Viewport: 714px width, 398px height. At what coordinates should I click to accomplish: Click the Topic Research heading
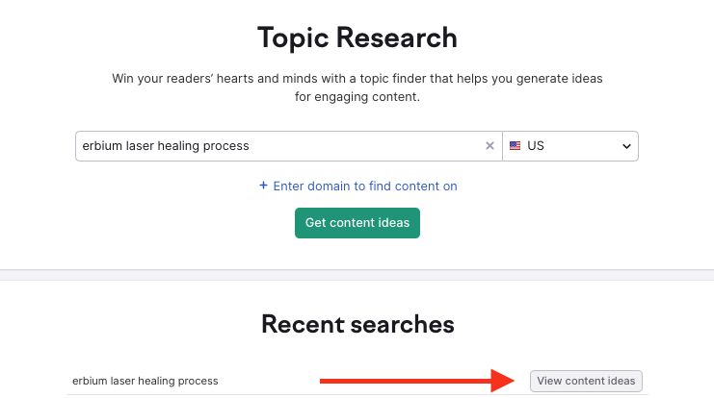coord(357,37)
